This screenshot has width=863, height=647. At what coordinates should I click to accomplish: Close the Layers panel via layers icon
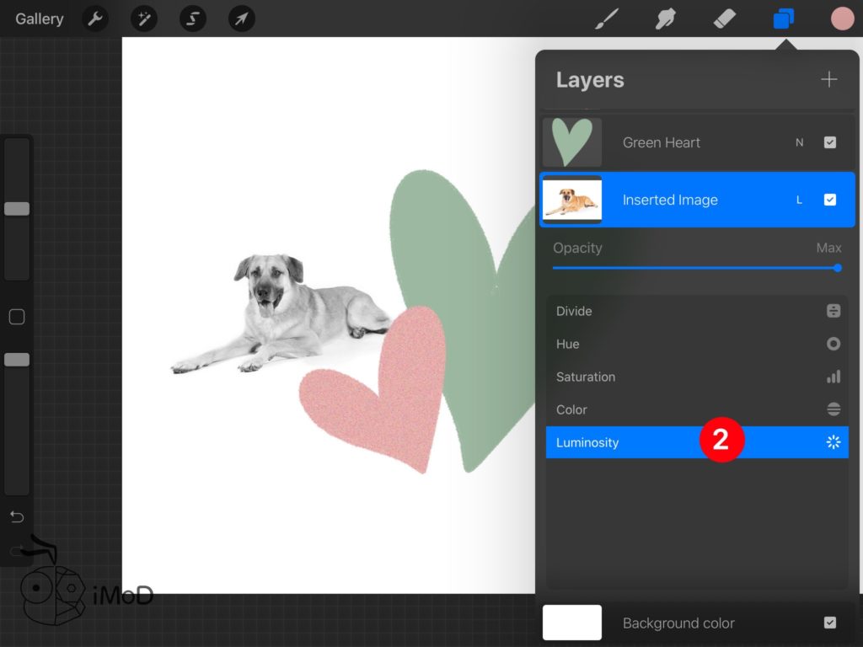[x=784, y=19]
